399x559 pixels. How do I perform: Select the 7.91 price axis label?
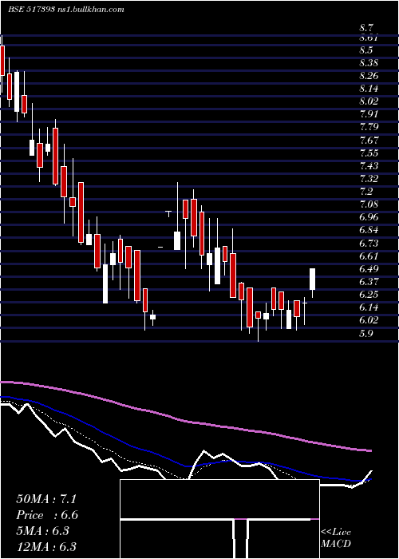(369, 114)
